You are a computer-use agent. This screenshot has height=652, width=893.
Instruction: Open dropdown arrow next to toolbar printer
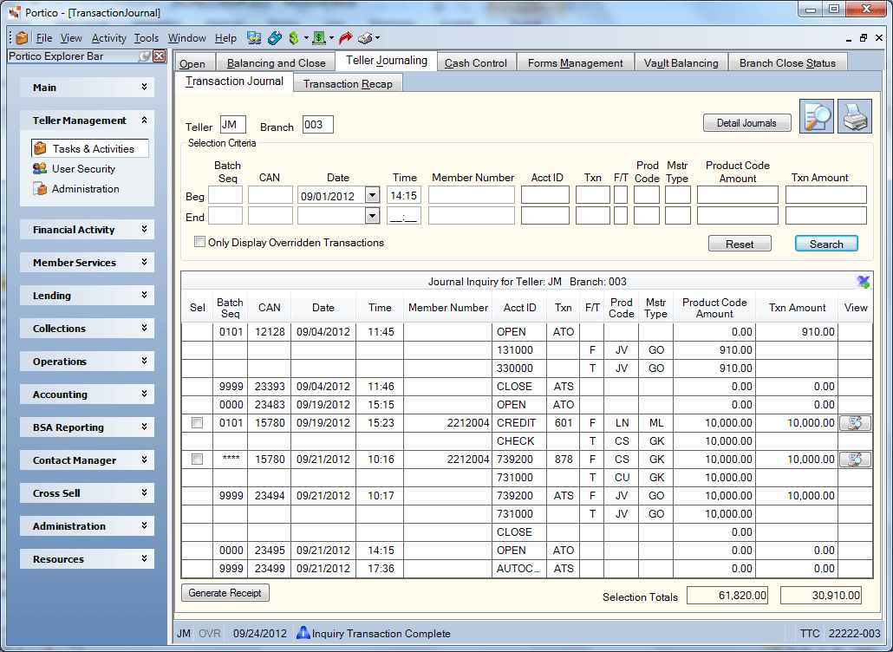pos(378,38)
